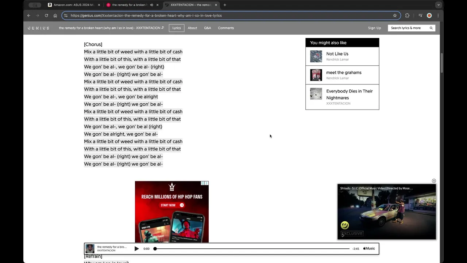This screenshot has width=467, height=263.
Task: Click the first 'Mix a little bit of weed' lyric line
Action: [x=133, y=52]
